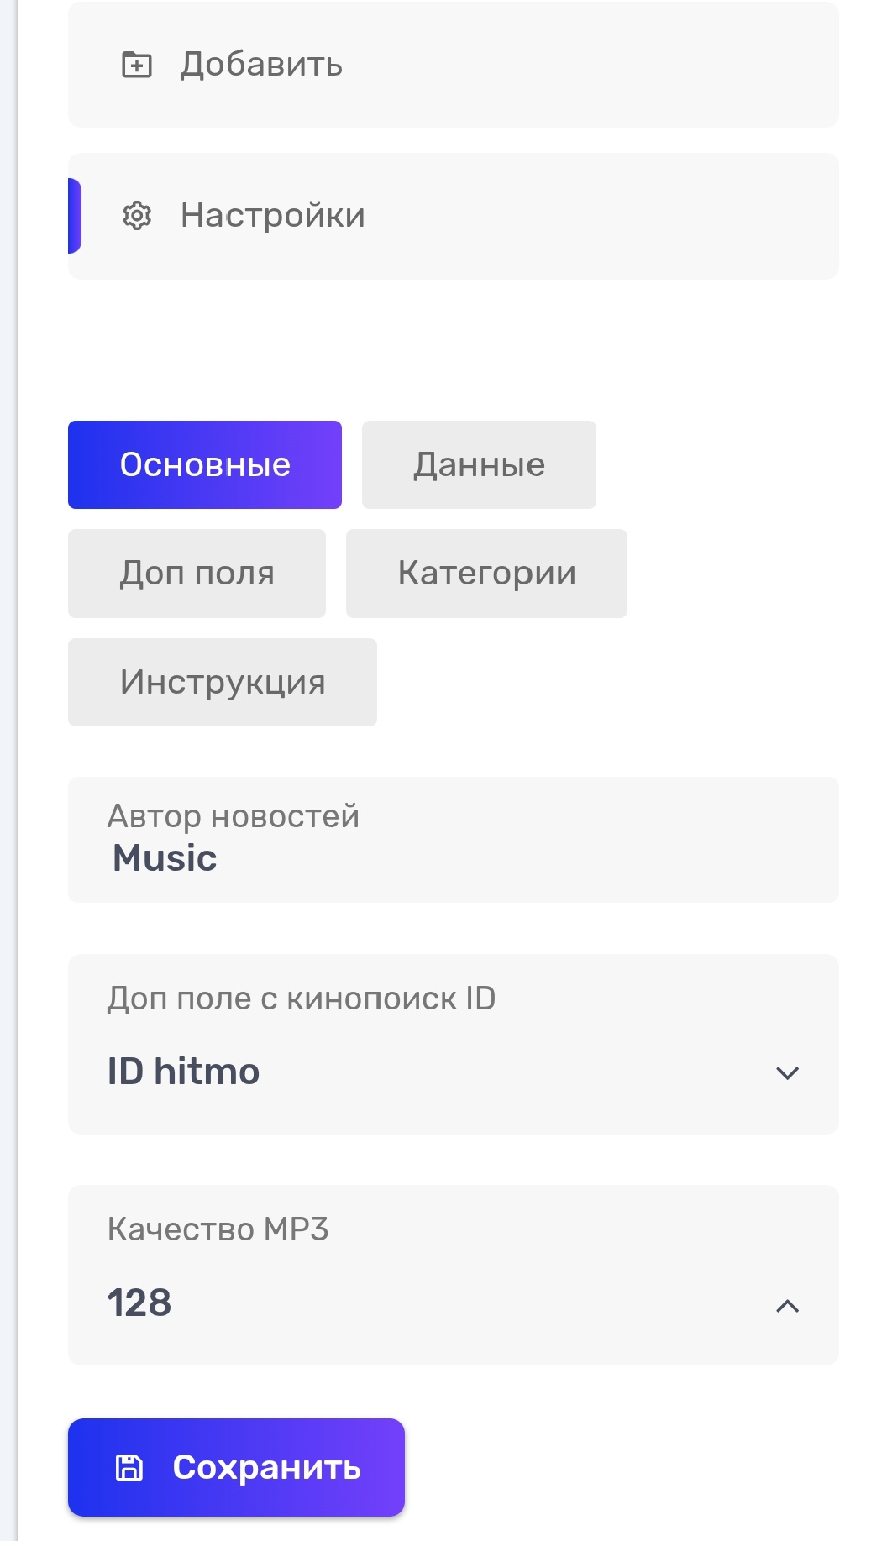This screenshot has width=887, height=1541.
Task: Show the Инструкция tab
Action: coord(223,682)
